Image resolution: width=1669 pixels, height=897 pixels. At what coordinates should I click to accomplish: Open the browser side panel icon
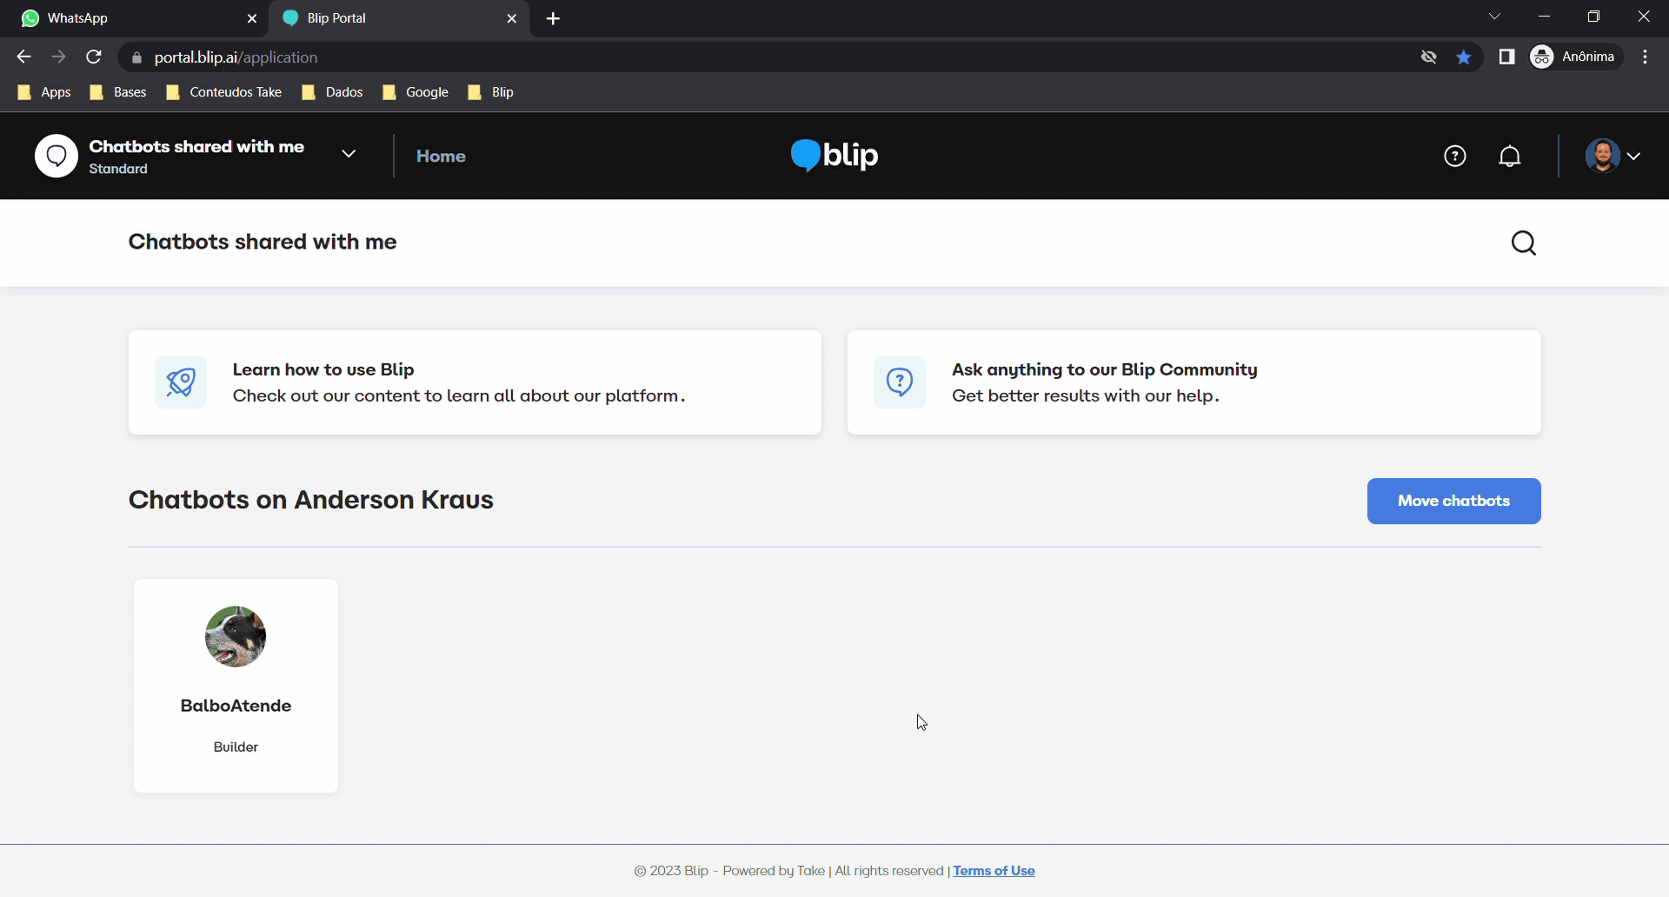click(1506, 57)
